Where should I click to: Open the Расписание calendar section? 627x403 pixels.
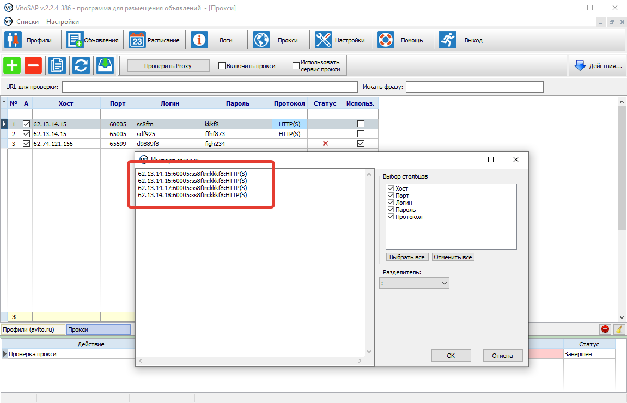[154, 40]
